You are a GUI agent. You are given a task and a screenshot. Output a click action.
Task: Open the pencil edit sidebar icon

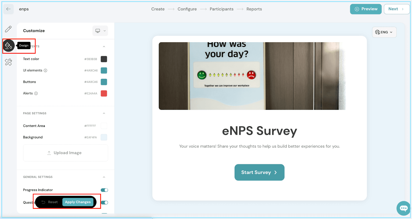tap(8, 29)
